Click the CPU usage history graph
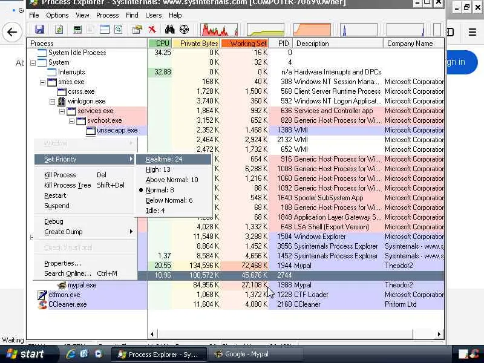The width and height of the screenshot is (484, 363). pos(219,30)
